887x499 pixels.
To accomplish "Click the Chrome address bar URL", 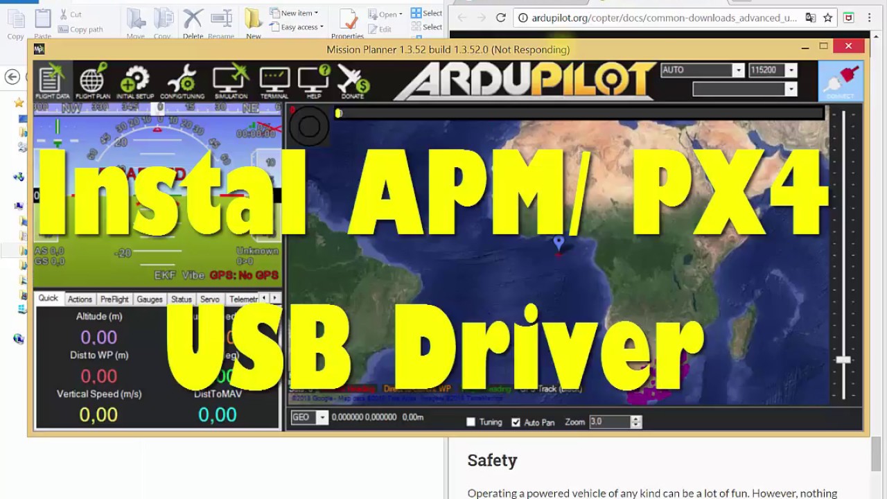I will [664, 17].
